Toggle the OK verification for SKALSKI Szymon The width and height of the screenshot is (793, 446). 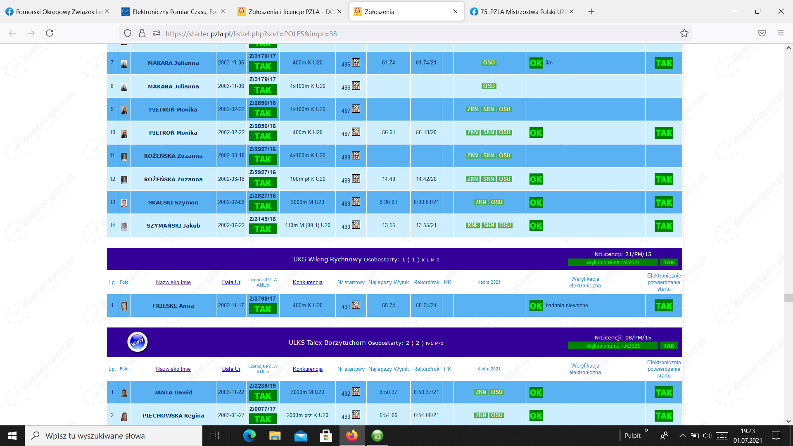tap(536, 203)
